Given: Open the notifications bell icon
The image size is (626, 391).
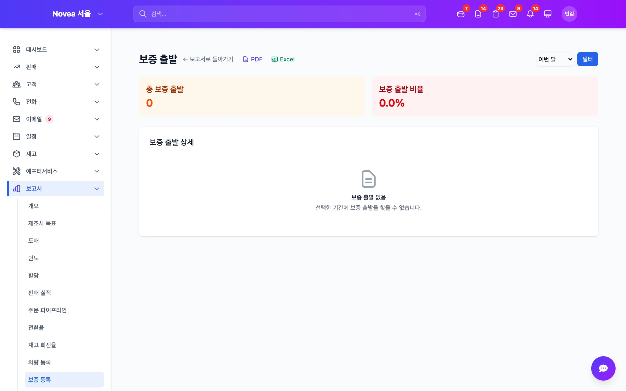Looking at the screenshot, I should tap(530, 14).
